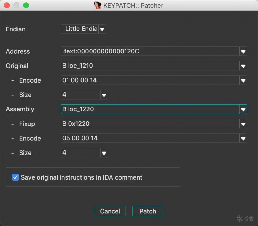Viewport: 258px width, 226px height.
Task: Focus the Address text field
Action: point(150,51)
